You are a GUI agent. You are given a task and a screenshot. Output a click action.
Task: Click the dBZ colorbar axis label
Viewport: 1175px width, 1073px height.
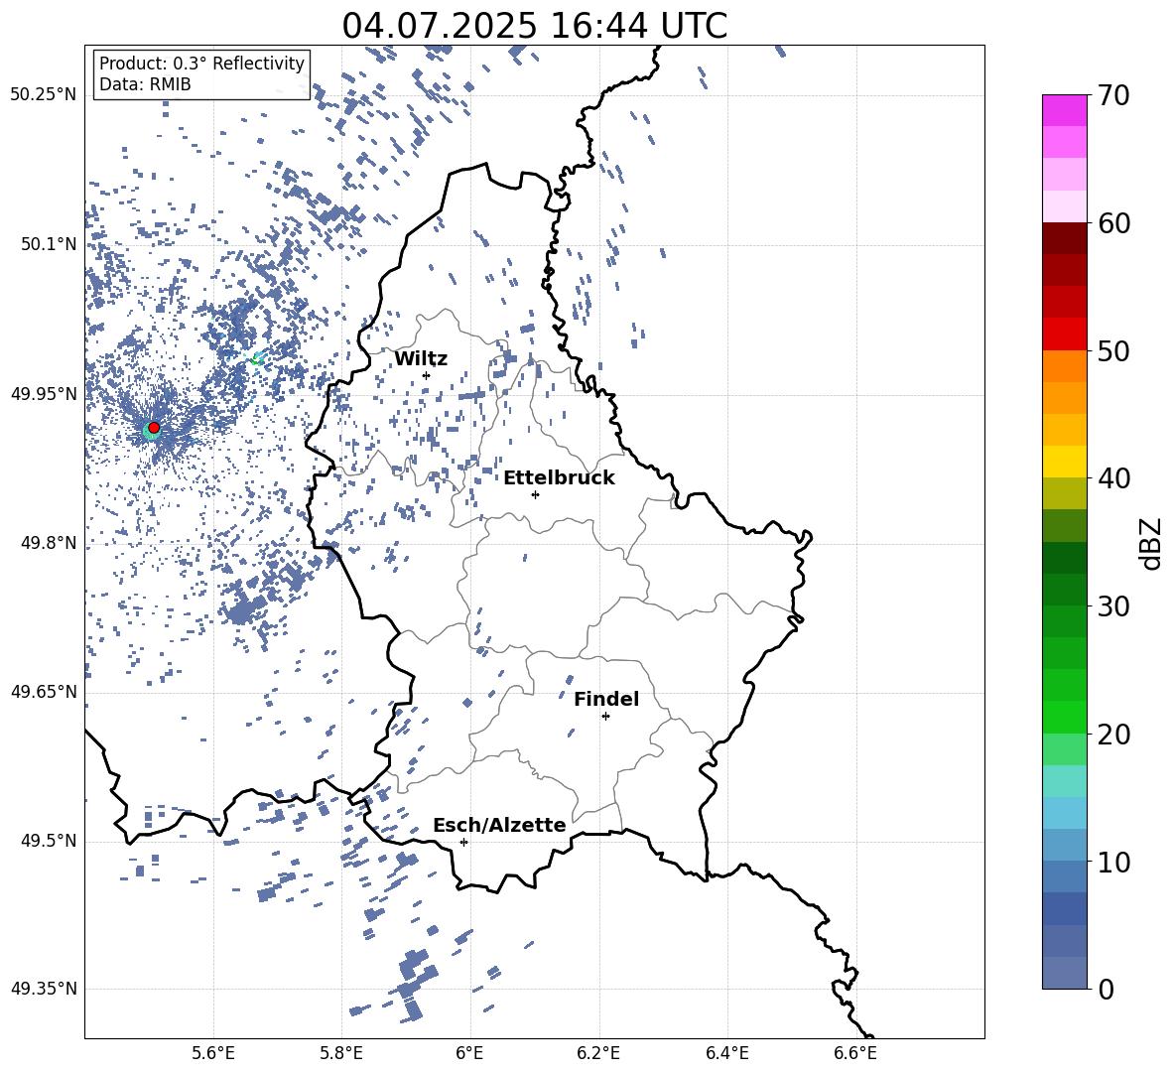[x=1152, y=543]
